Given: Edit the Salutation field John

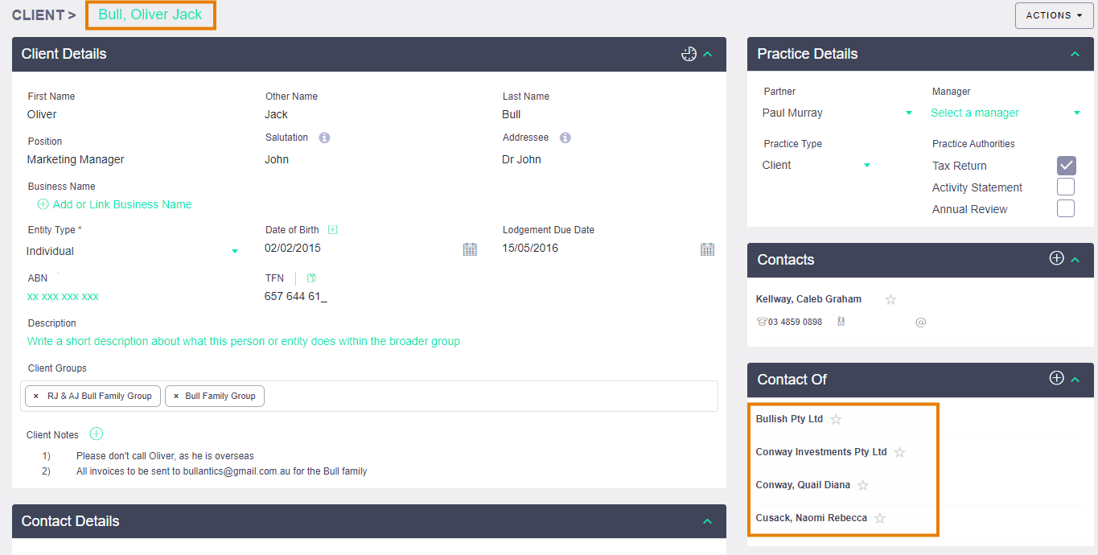Looking at the screenshot, I should tap(277, 159).
